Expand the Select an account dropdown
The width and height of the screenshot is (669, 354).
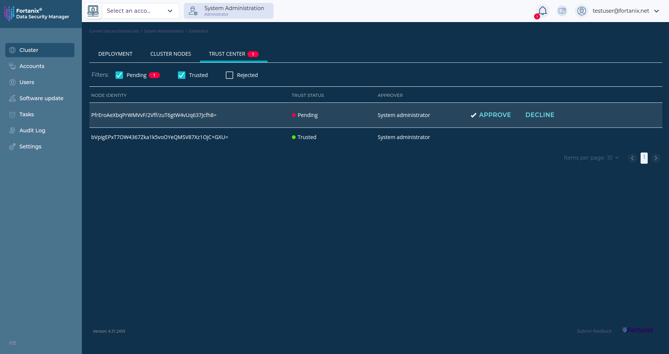pos(139,11)
